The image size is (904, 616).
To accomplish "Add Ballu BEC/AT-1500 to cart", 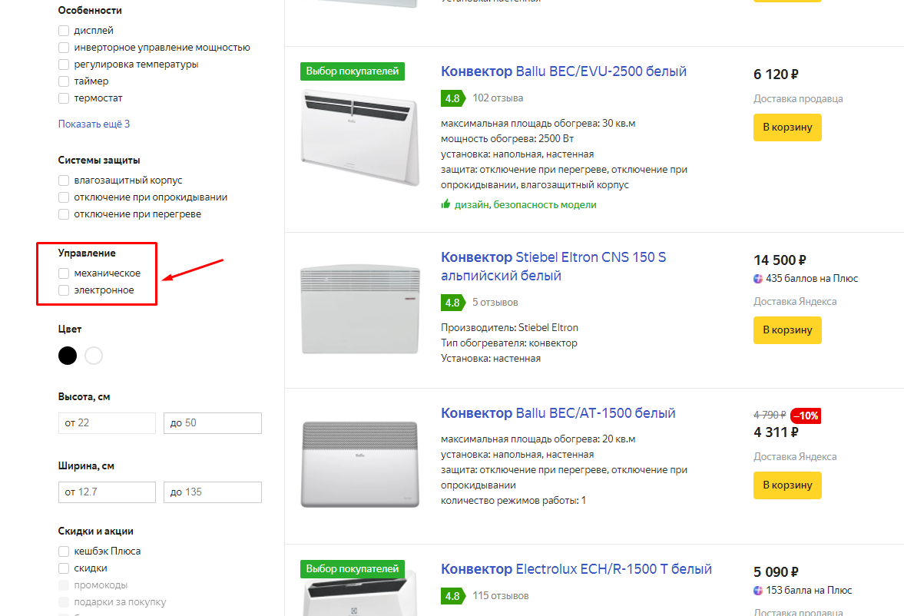I will pyautogui.click(x=787, y=485).
